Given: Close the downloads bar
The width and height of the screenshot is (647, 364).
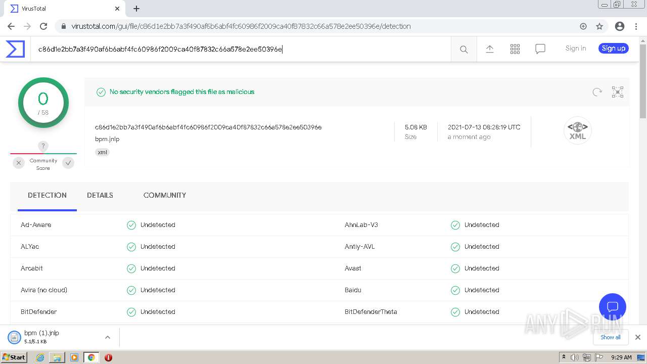Looking at the screenshot, I should coord(638,337).
